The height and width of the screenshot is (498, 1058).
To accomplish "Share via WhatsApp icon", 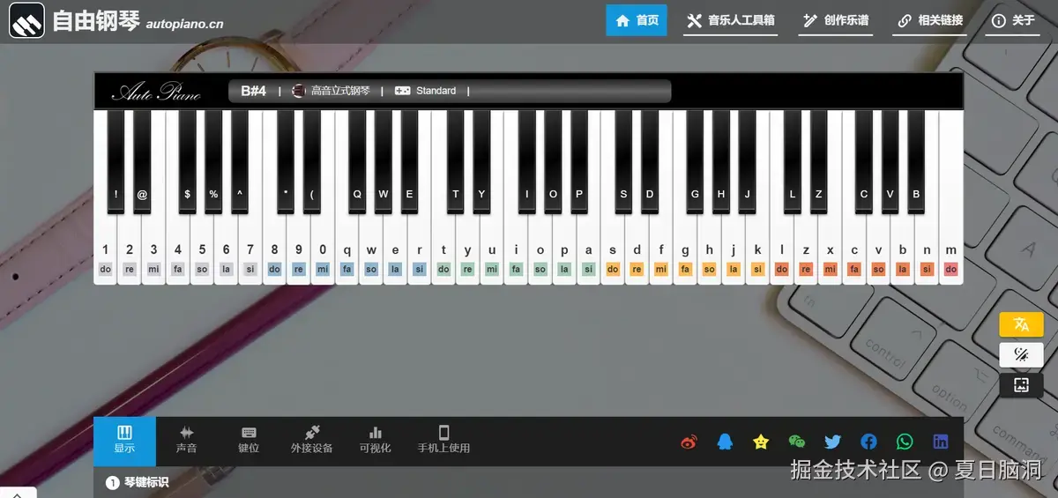I will click(905, 442).
